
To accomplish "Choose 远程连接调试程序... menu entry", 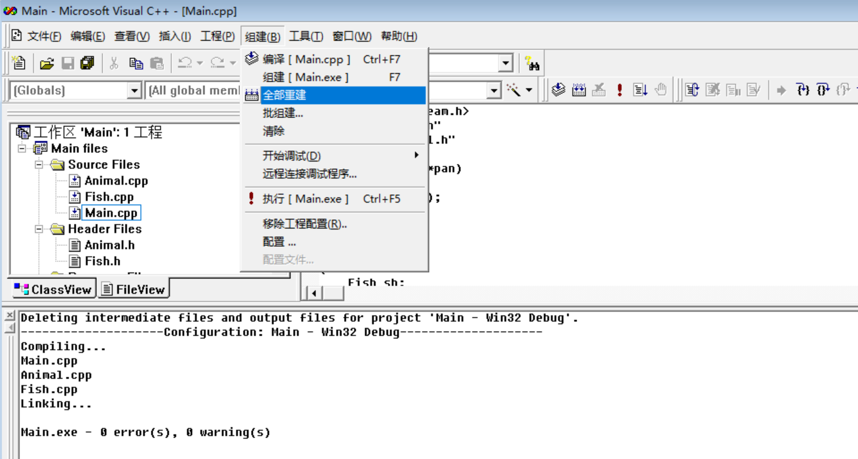I will pyautogui.click(x=334, y=174).
